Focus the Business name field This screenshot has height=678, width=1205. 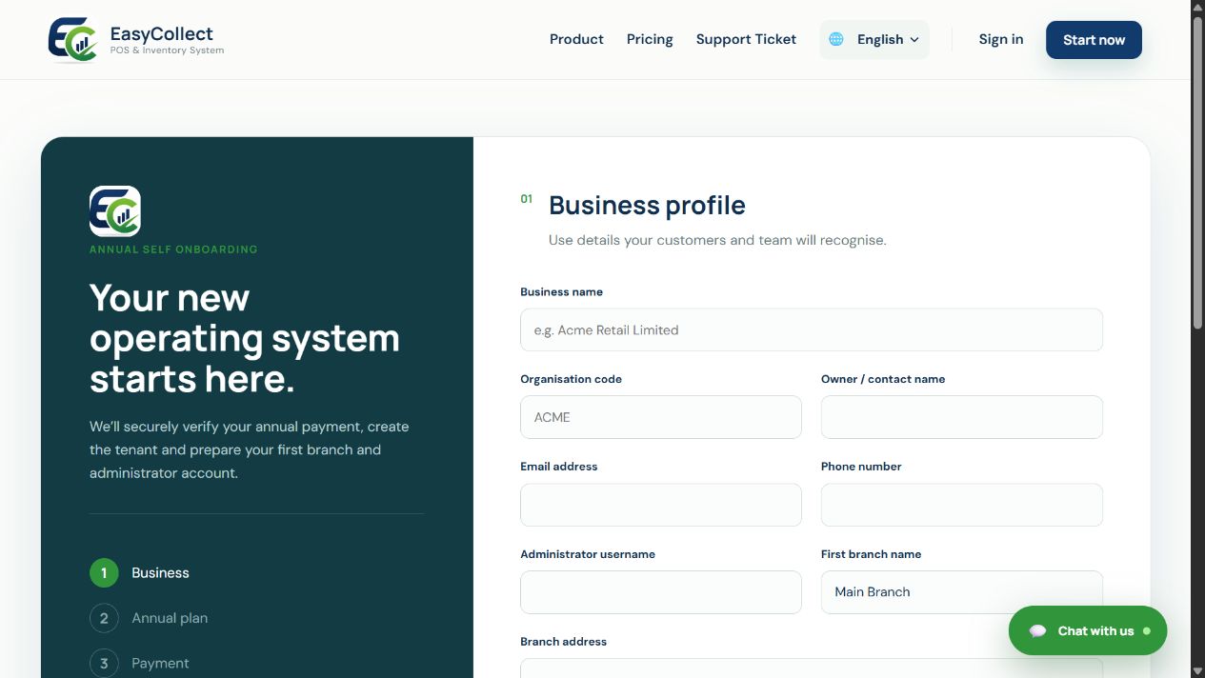(812, 329)
